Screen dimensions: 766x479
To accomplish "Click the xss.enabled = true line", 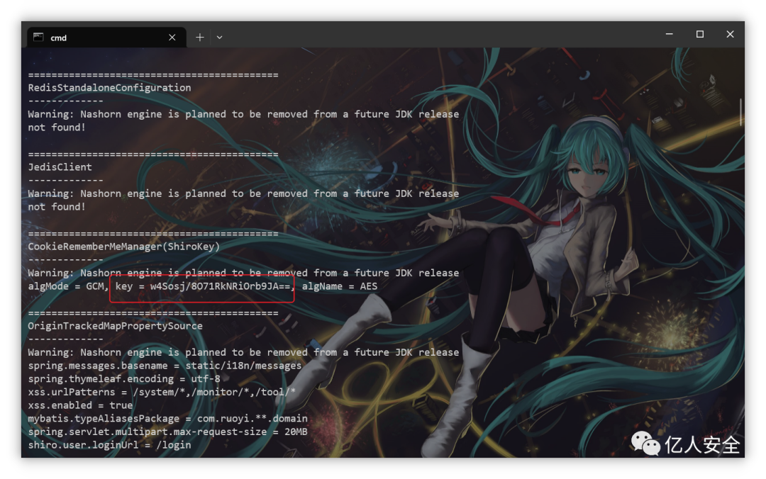I will pos(80,405).
